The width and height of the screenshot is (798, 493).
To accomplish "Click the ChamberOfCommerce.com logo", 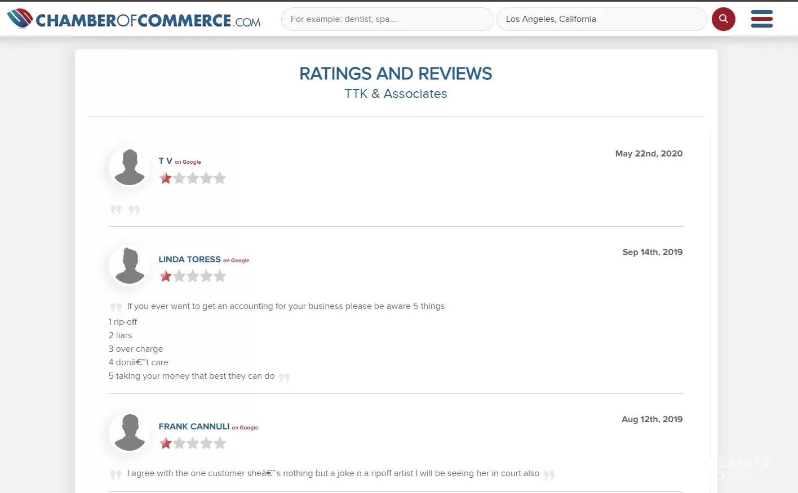I will tap(134, 19).
